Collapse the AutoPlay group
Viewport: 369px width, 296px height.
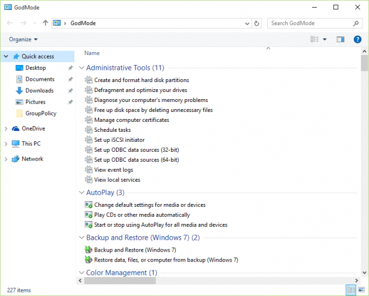(81, 192)
